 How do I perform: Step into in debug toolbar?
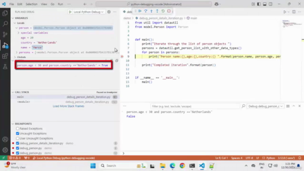152,11
